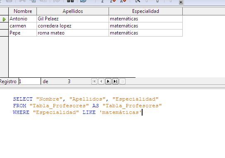Select the Pepe cell
The height and width of the screenshot is (158, 225).
[x=23, y=33]
